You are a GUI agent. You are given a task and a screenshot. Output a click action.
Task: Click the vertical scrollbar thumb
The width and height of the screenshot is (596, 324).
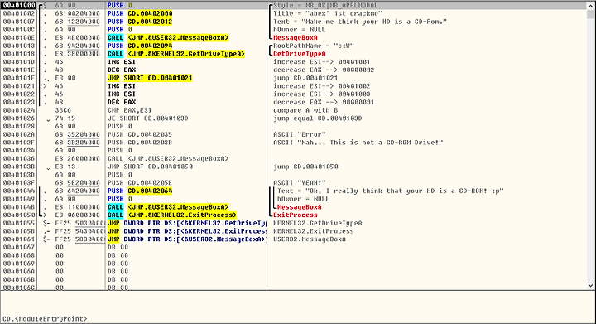click(x=590, y=14)
